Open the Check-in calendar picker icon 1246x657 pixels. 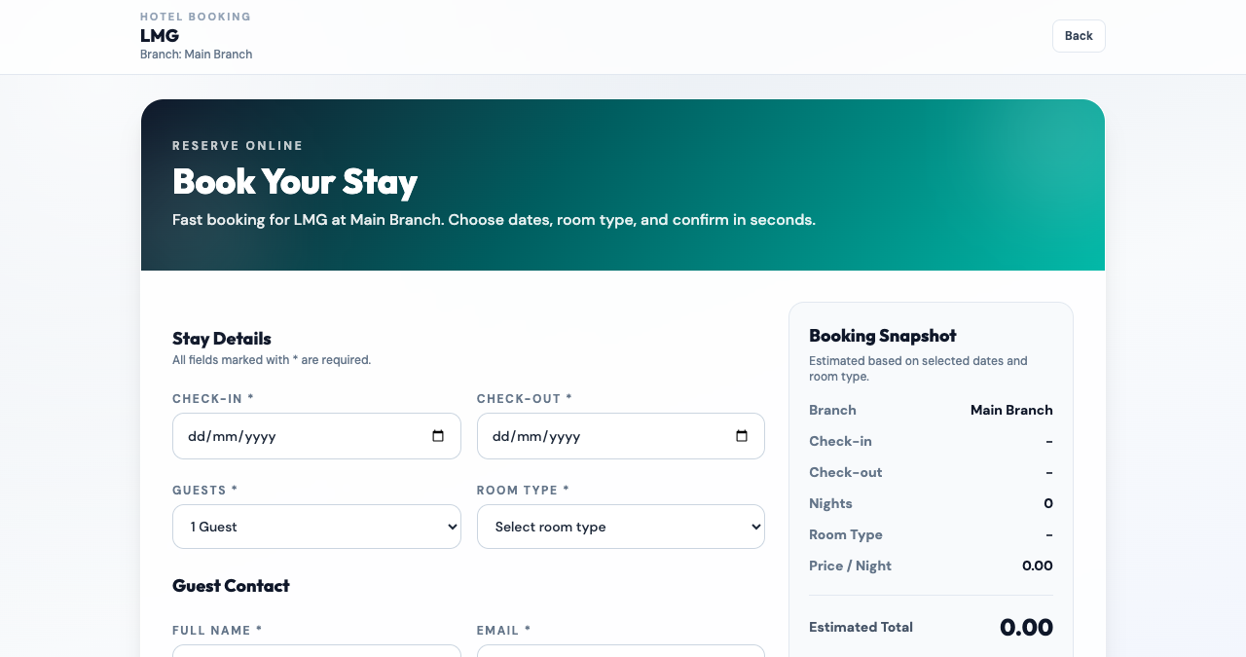[438, 436]
